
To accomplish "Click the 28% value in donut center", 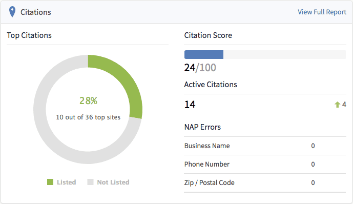I will point(88,100).
